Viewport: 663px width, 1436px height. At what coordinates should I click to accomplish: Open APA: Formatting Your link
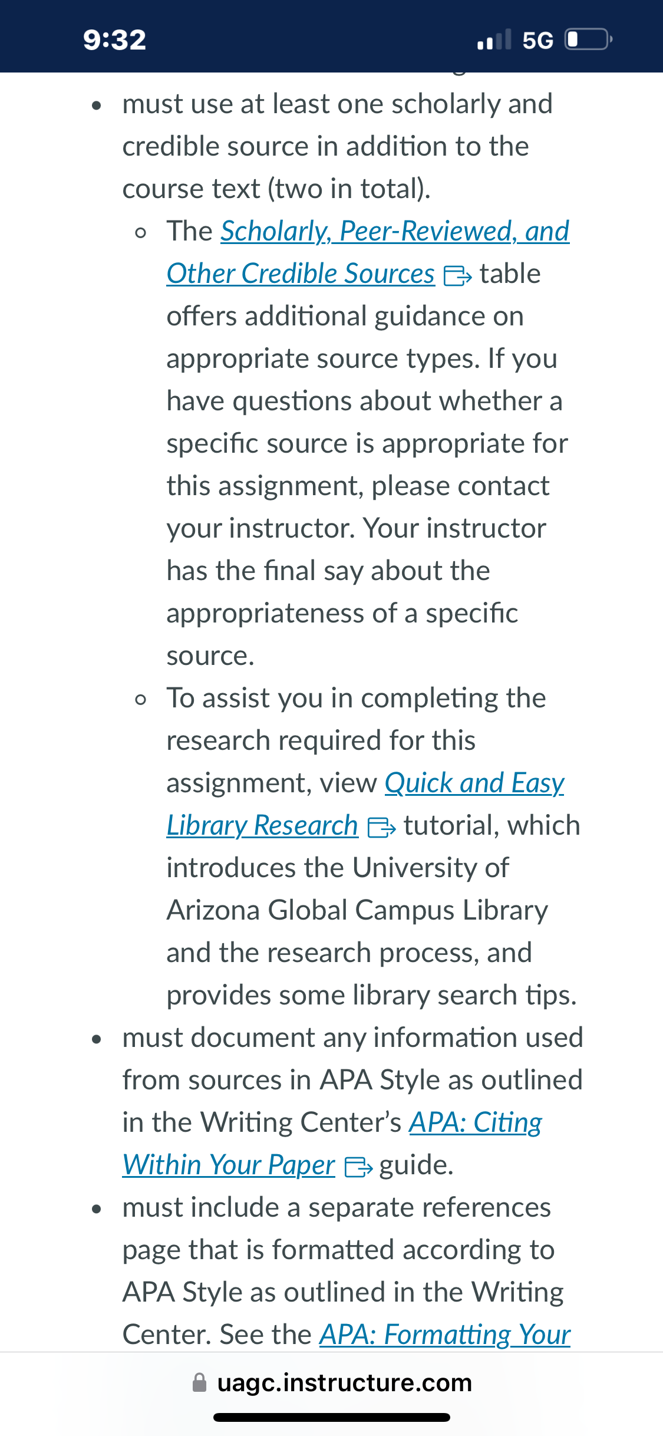click(x=445, y=1335)
